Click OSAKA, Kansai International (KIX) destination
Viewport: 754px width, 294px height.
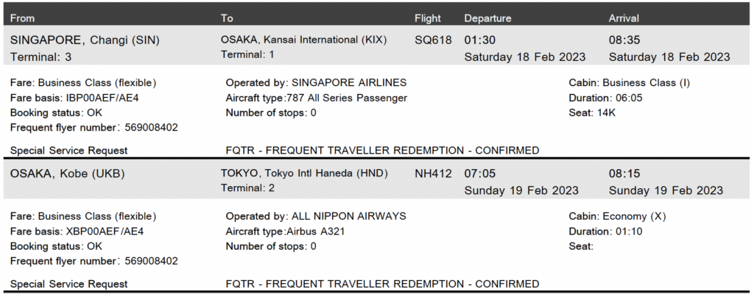click(x=303, y=40)
